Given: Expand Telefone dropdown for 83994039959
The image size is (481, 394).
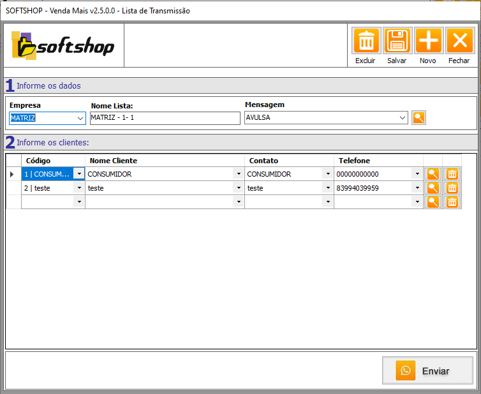Looking at the screenshot, I should tap(417, 188).
